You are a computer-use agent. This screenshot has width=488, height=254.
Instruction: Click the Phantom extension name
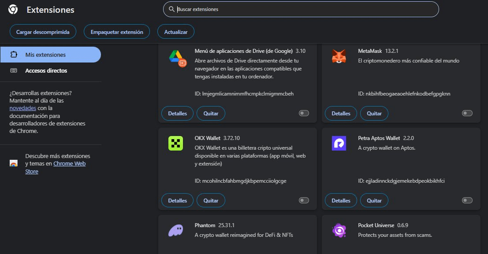tap(205, 225)
